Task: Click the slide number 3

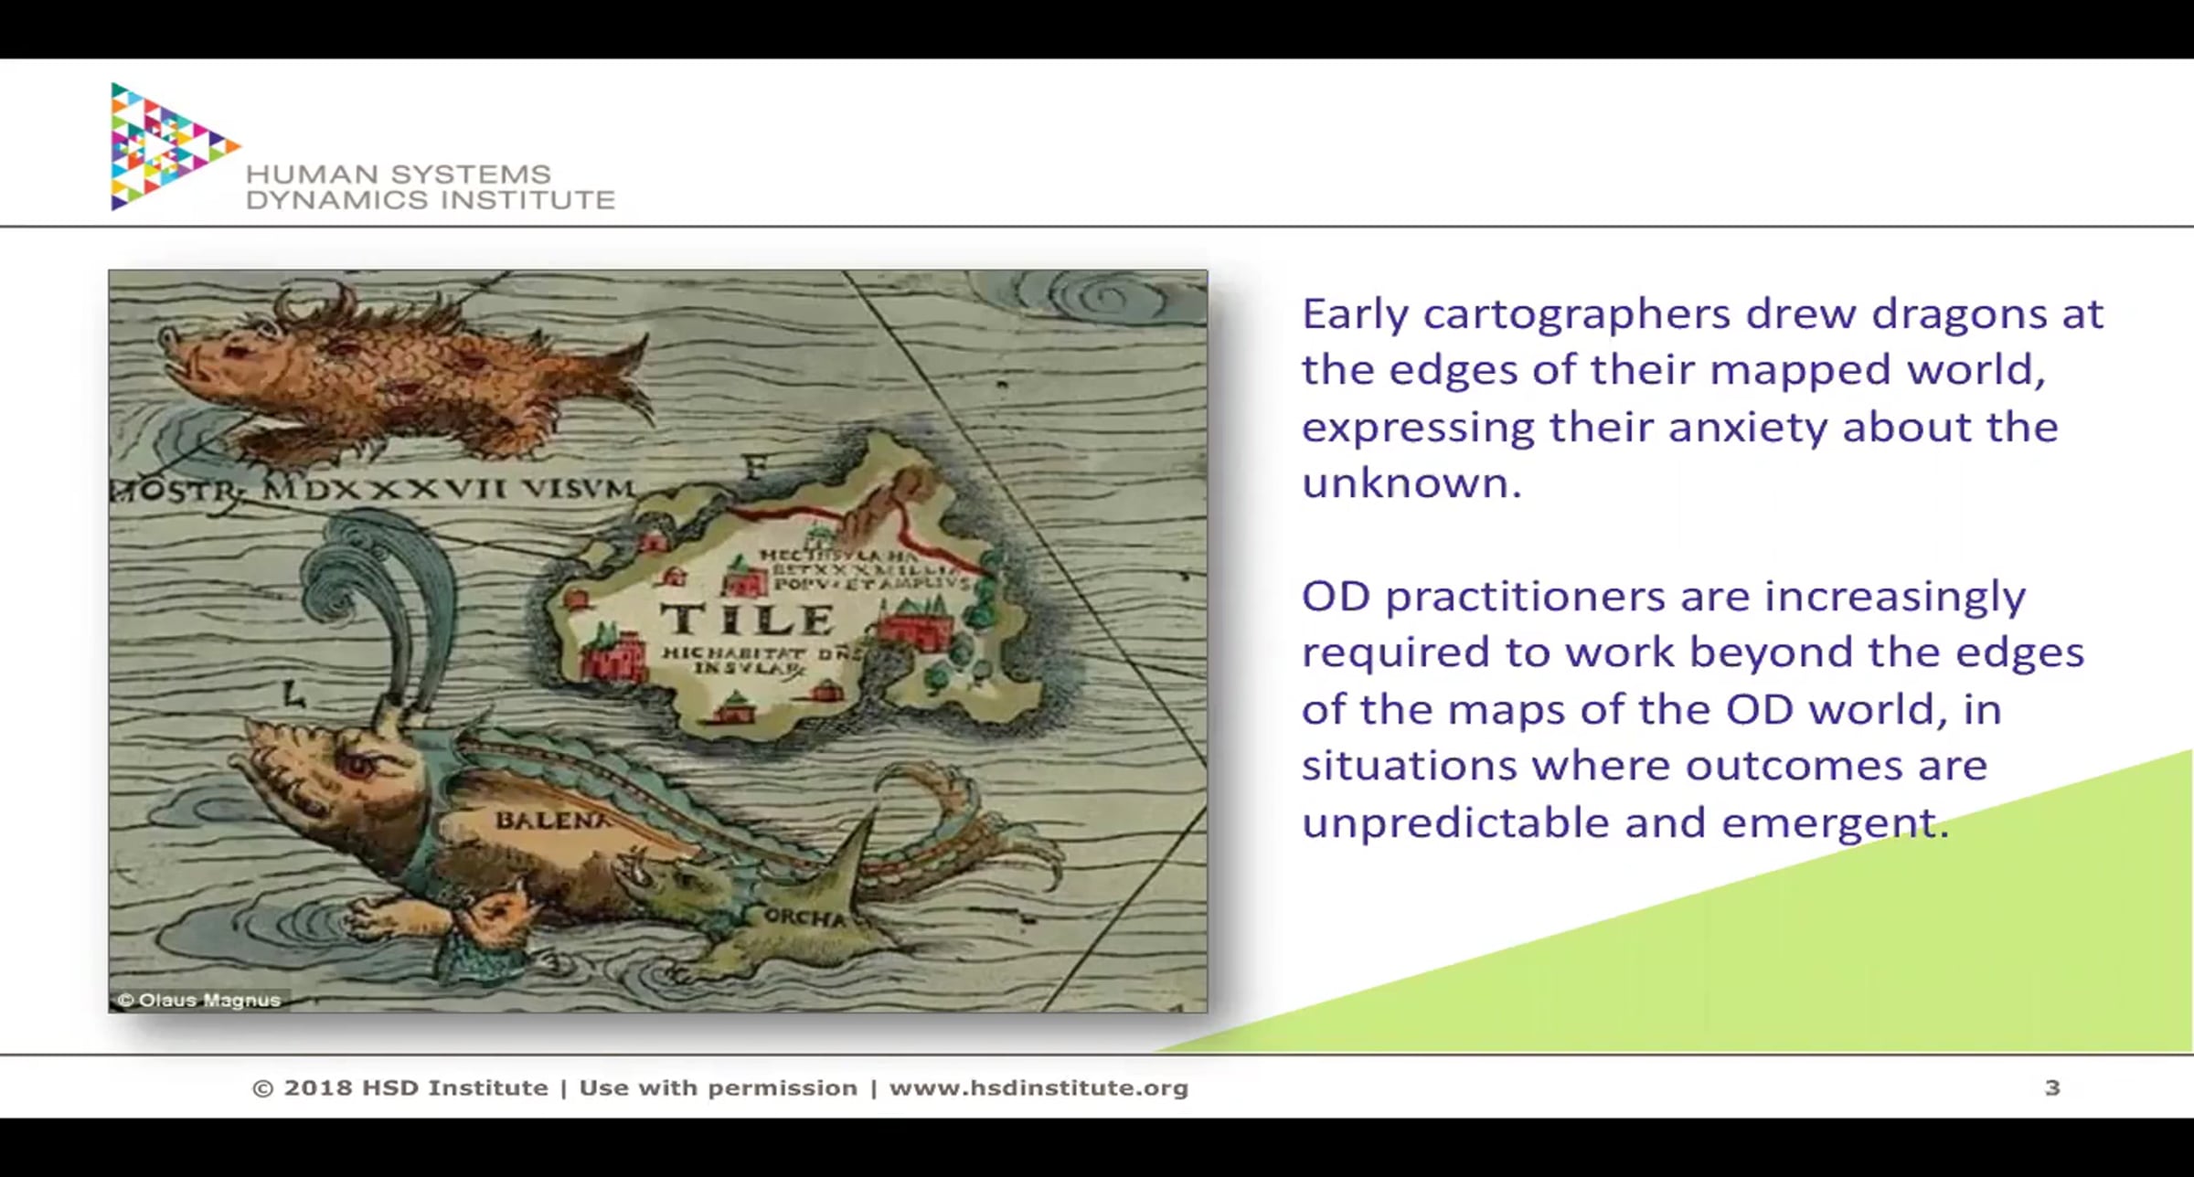Action: pyautogui.click(x=2052, y=1087)
